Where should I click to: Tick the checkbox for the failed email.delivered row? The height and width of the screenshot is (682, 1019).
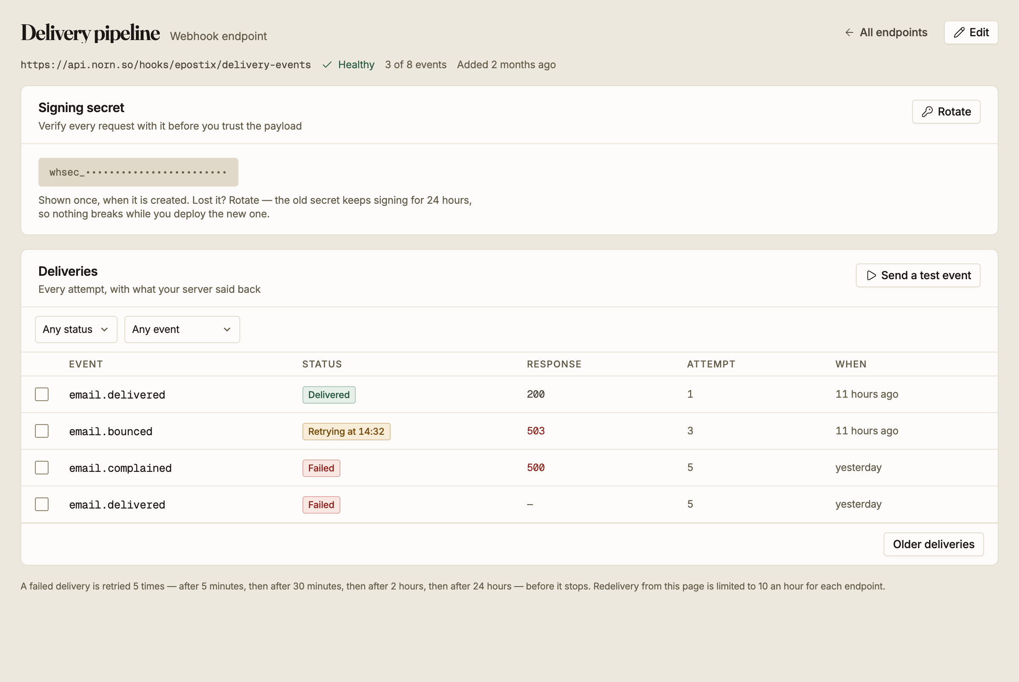[x=42, y=504]
